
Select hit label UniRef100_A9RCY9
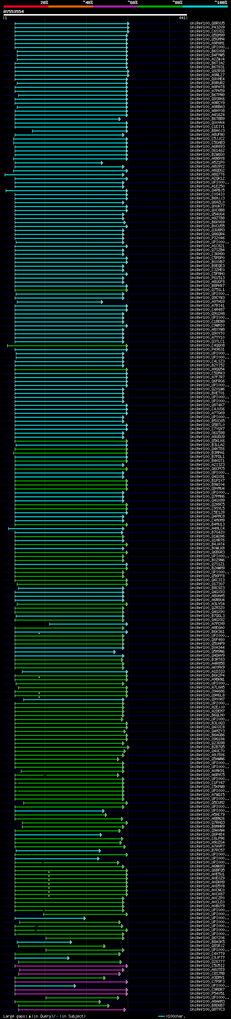click(207, 103)
